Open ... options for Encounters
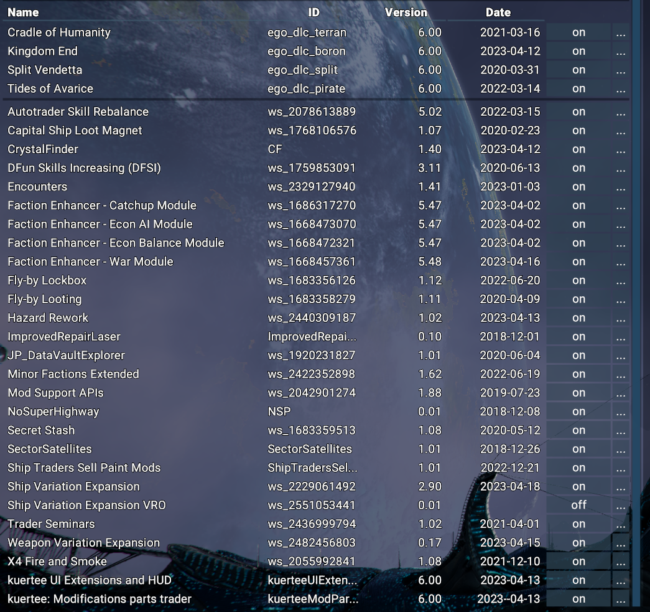Screen dimensions: 650x612 621,187
